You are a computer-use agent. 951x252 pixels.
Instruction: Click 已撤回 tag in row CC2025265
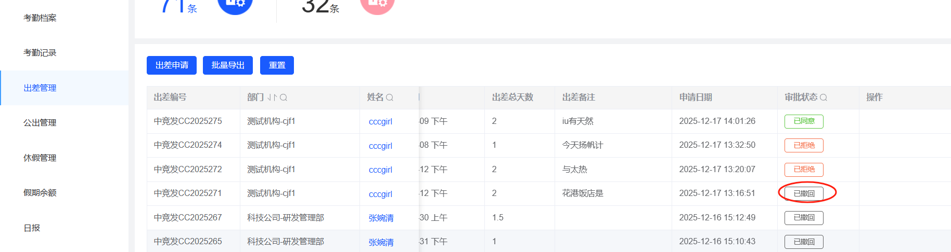804,242
